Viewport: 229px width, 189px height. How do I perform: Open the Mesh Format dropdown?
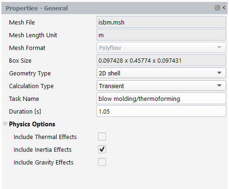coord(161,48)
